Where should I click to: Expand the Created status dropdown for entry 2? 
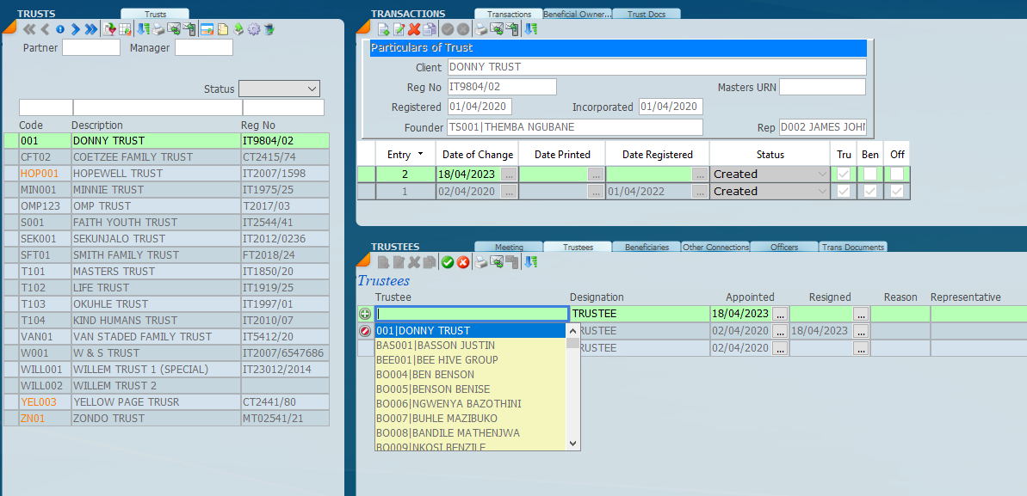pyautogui.click(x=821, y=174)
